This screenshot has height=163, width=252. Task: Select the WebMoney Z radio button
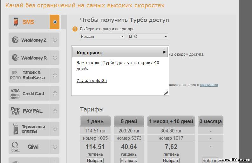click(55, 40)
